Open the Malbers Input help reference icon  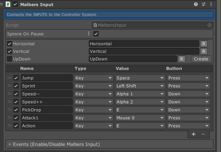[x=196, y=4]
